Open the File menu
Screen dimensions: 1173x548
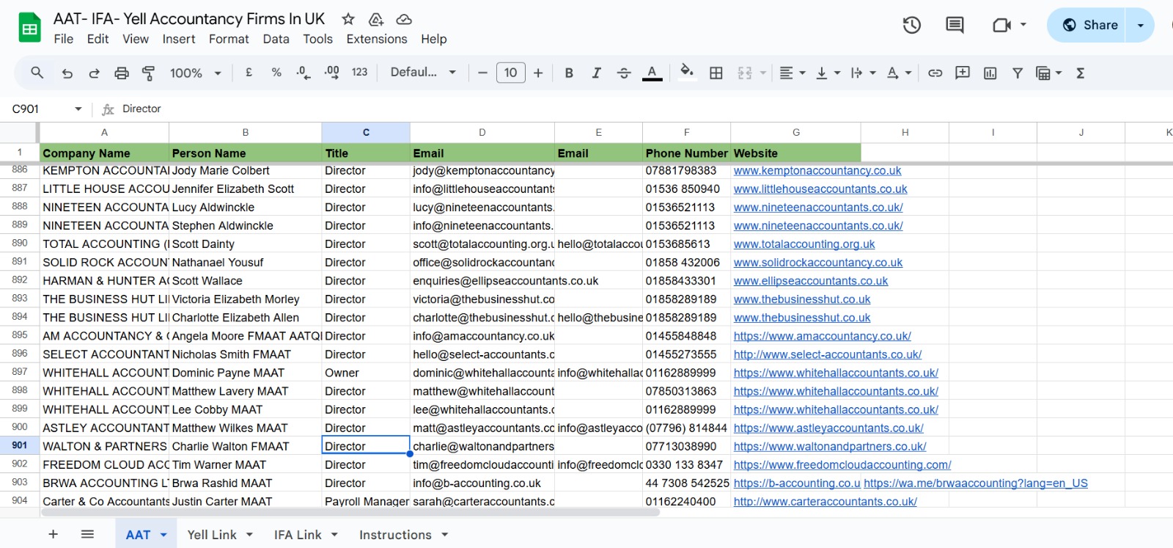[x=64, y=39]
